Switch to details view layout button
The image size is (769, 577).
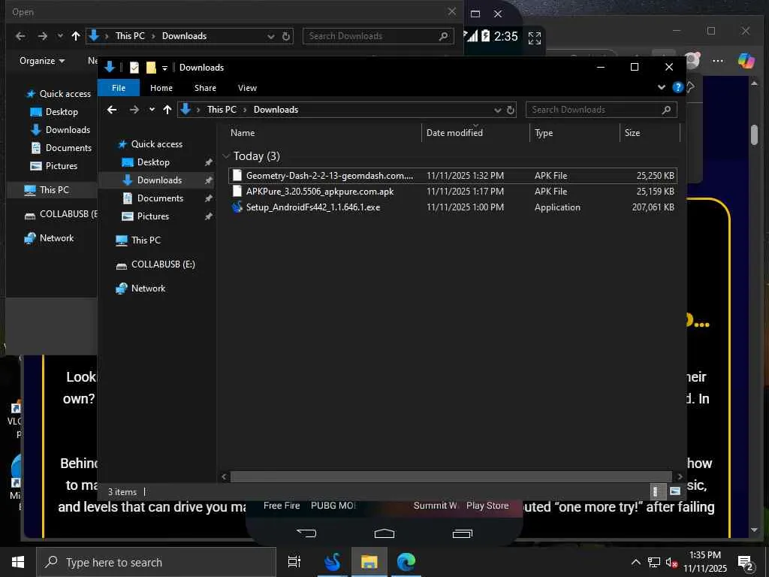pos(658,491)
